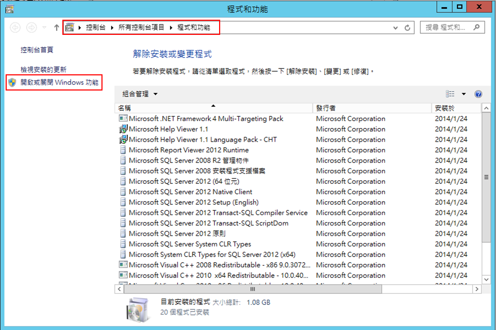Viewport: 496px width, 330px height.
Task: Select the 程式和功能 breadcrumb
Action: 193,27
